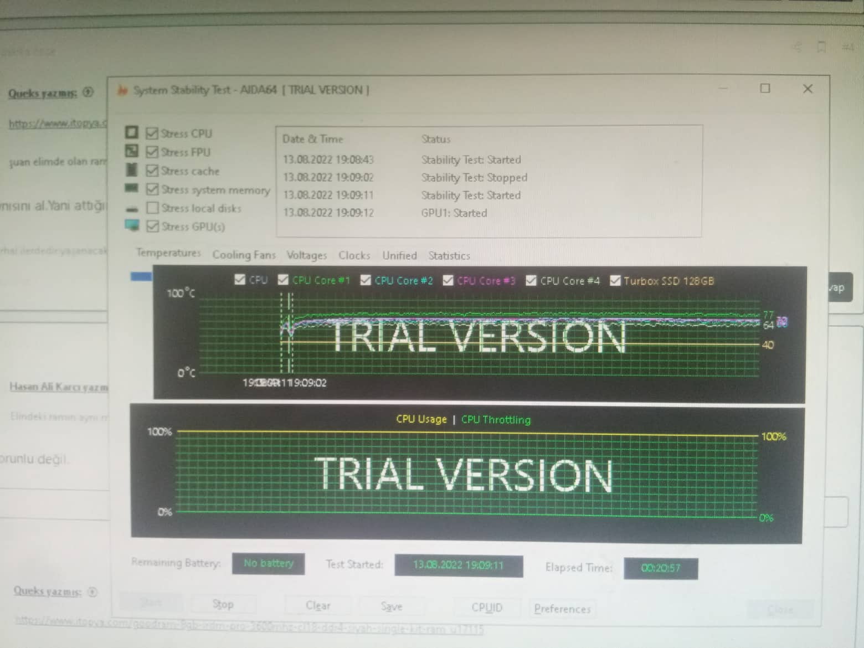Open the itopya.com link at top of forum page

tap(58, 124)
